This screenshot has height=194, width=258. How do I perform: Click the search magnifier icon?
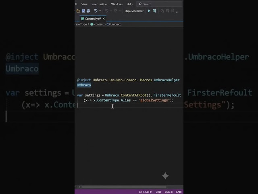tap(140, 4)
